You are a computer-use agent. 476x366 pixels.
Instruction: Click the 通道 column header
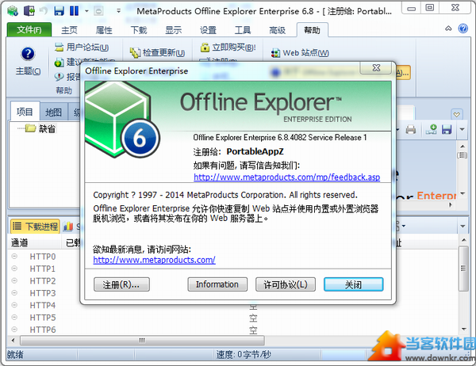35,242
